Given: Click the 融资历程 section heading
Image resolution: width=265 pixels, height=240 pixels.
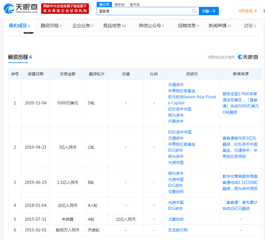Looking at the screenshot, I should (18, 57).
